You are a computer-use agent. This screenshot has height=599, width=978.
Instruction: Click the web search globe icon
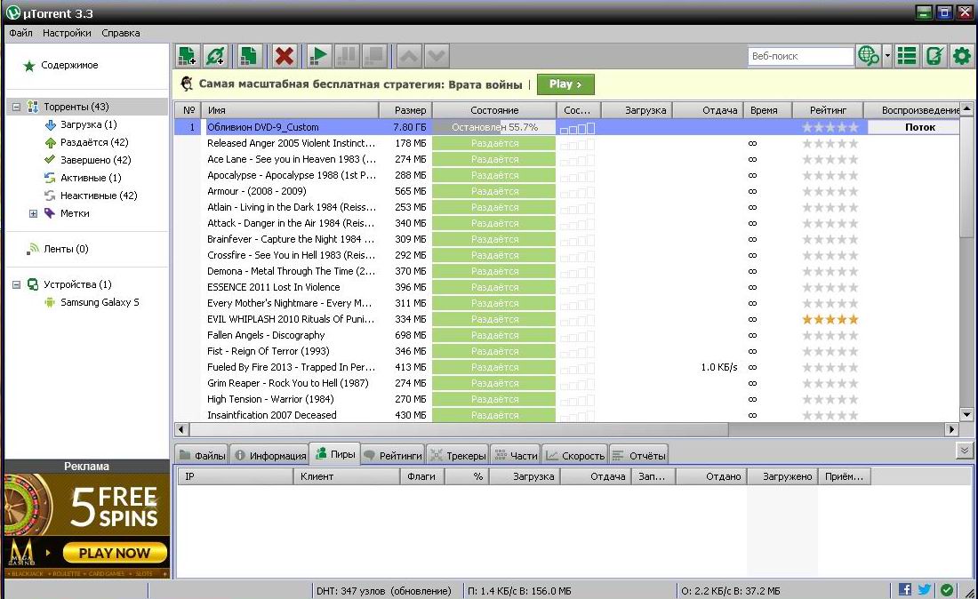point(869,56)
